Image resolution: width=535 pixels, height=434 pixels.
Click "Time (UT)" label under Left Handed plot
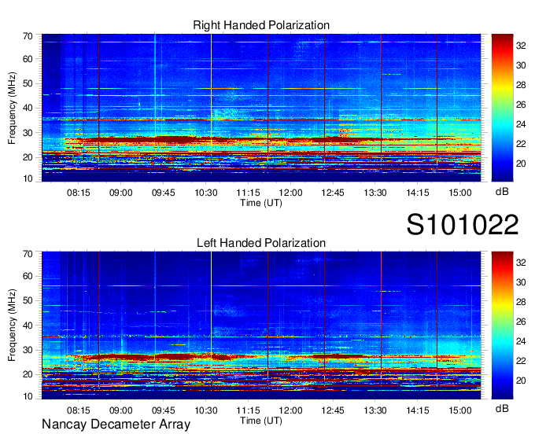coord(261,421)
